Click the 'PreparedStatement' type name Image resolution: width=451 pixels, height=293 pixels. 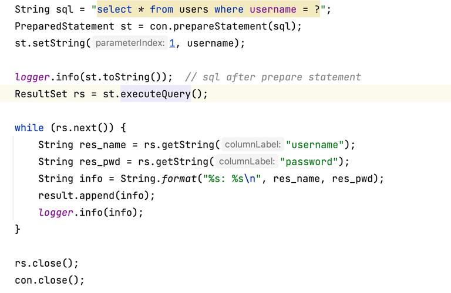(65, 26)
